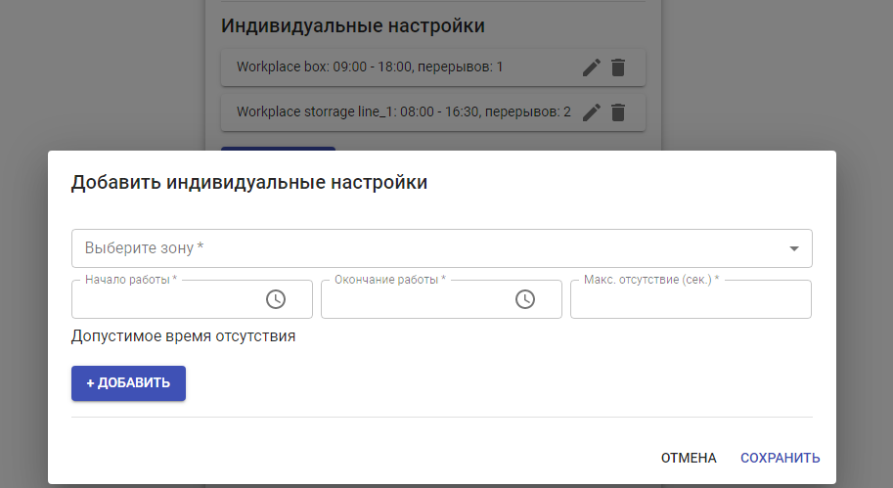The image size is (893, 488).
Task: Edit the Workplace storrage line_1 entry
Action: pyautogui.click(x=591, y=112)
